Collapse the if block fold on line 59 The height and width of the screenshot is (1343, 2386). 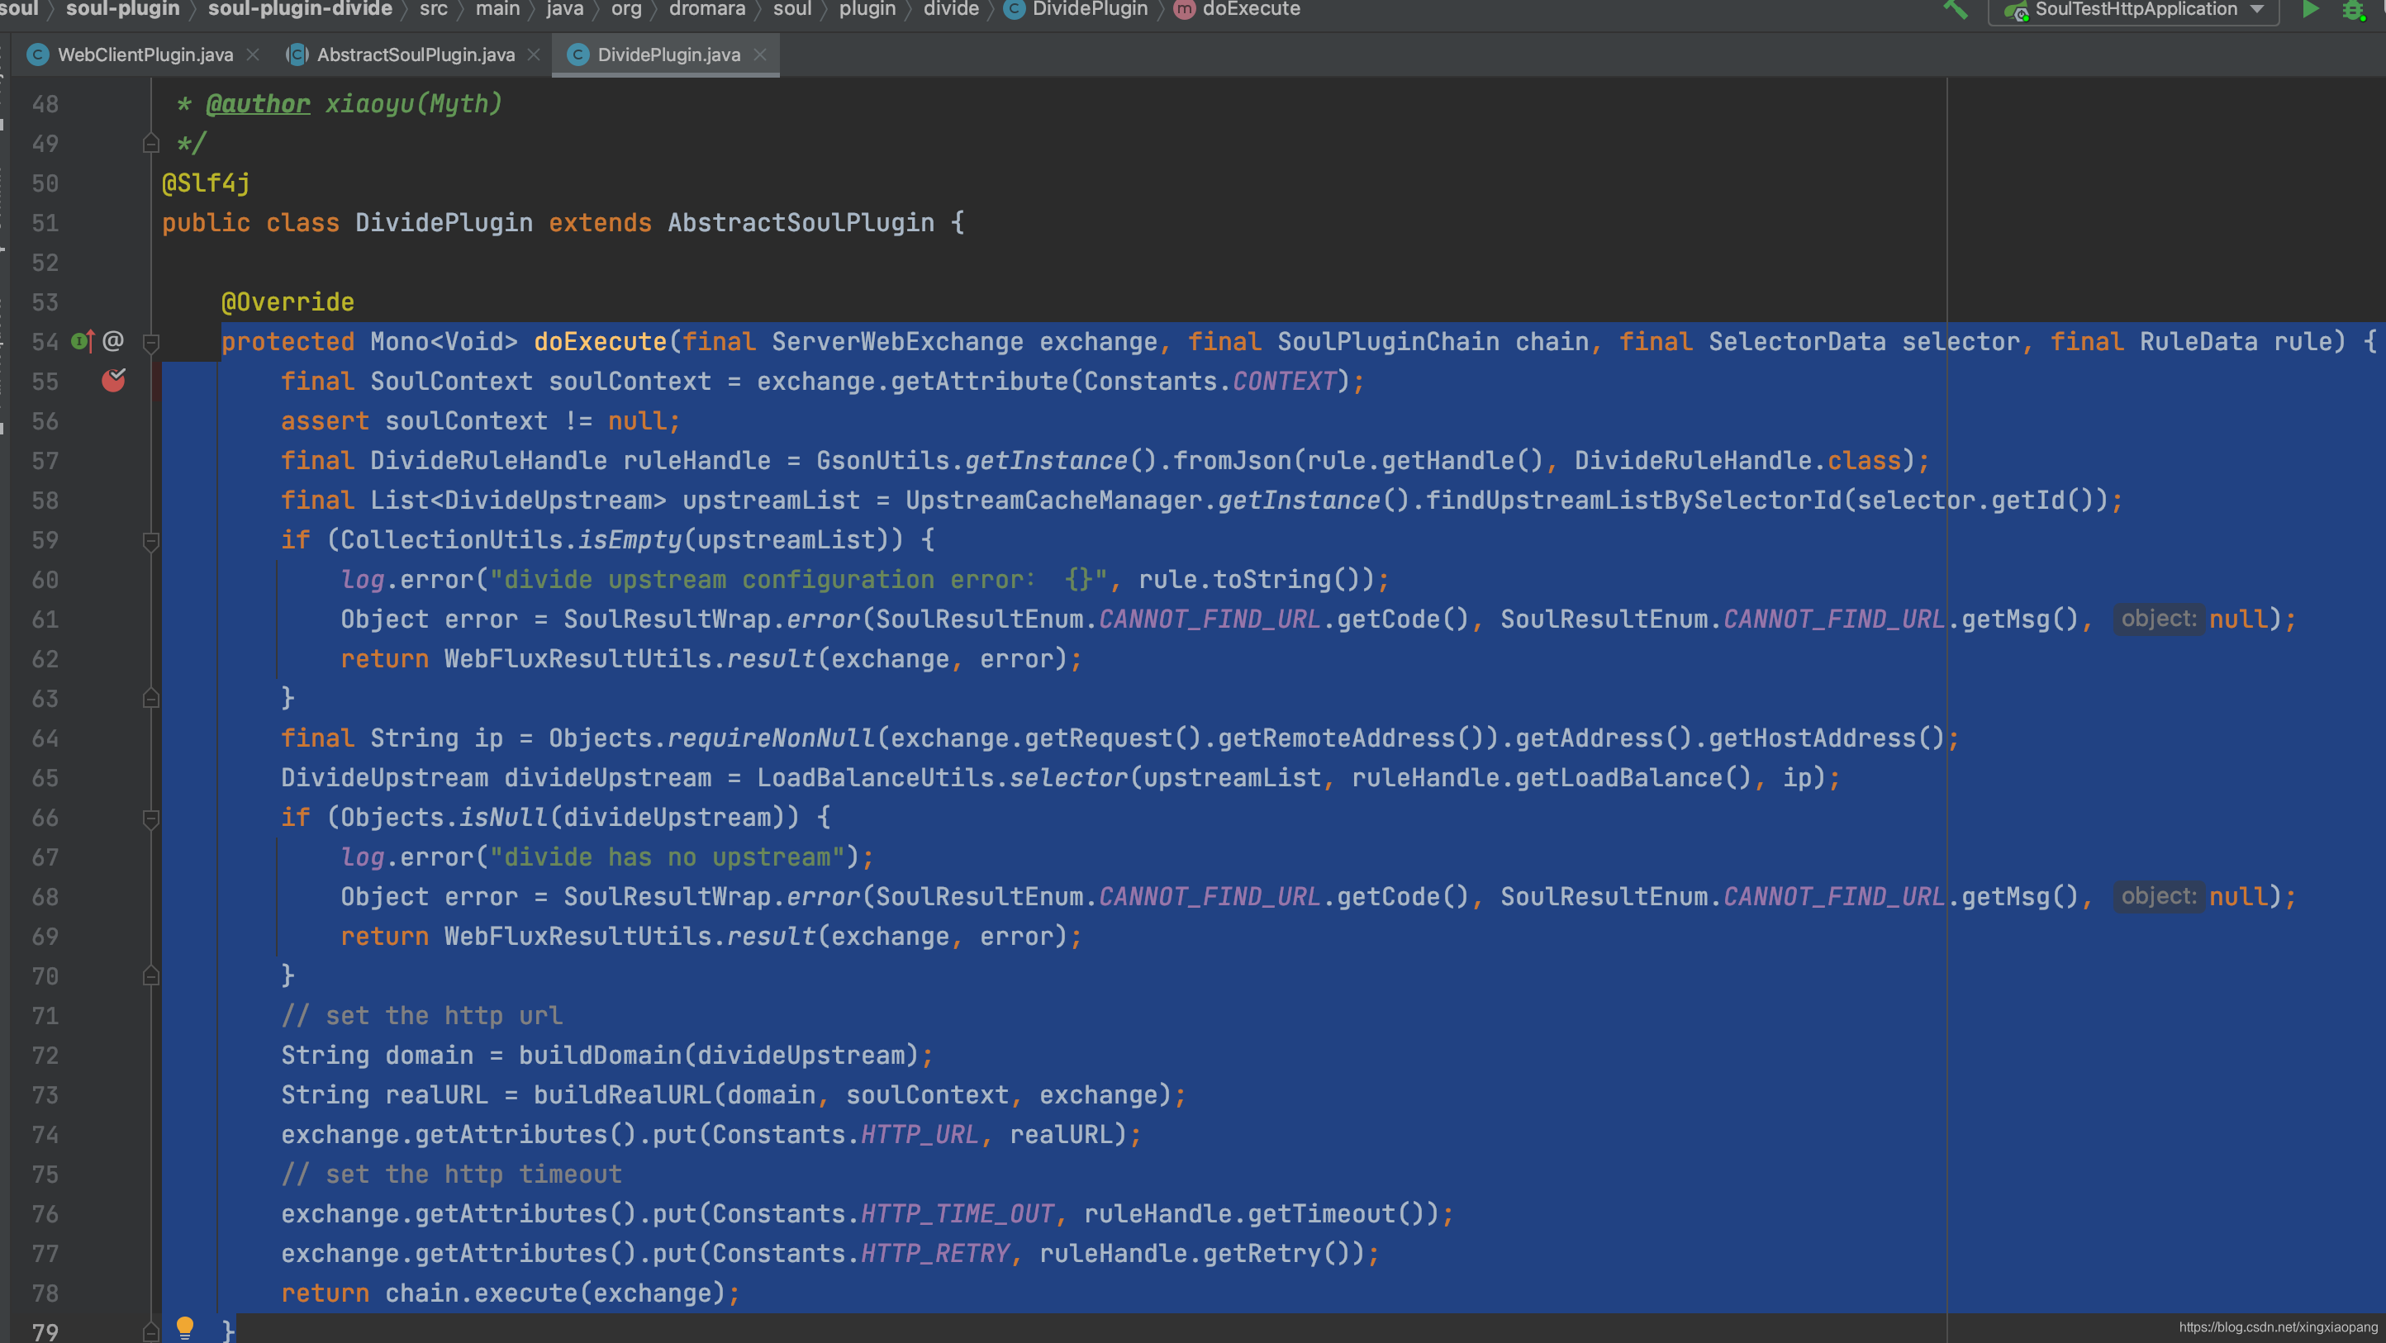tap(151, 541)
